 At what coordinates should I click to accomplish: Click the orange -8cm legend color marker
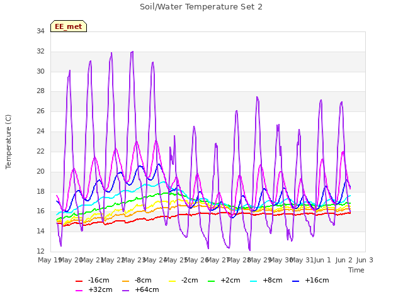coord(126,281)
